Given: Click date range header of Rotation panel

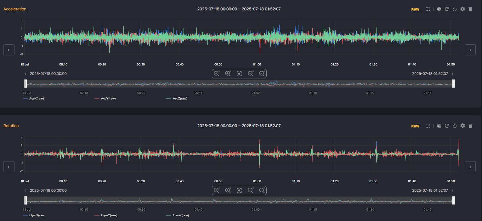Looking at the screenshot, I should tap(239, 126).
